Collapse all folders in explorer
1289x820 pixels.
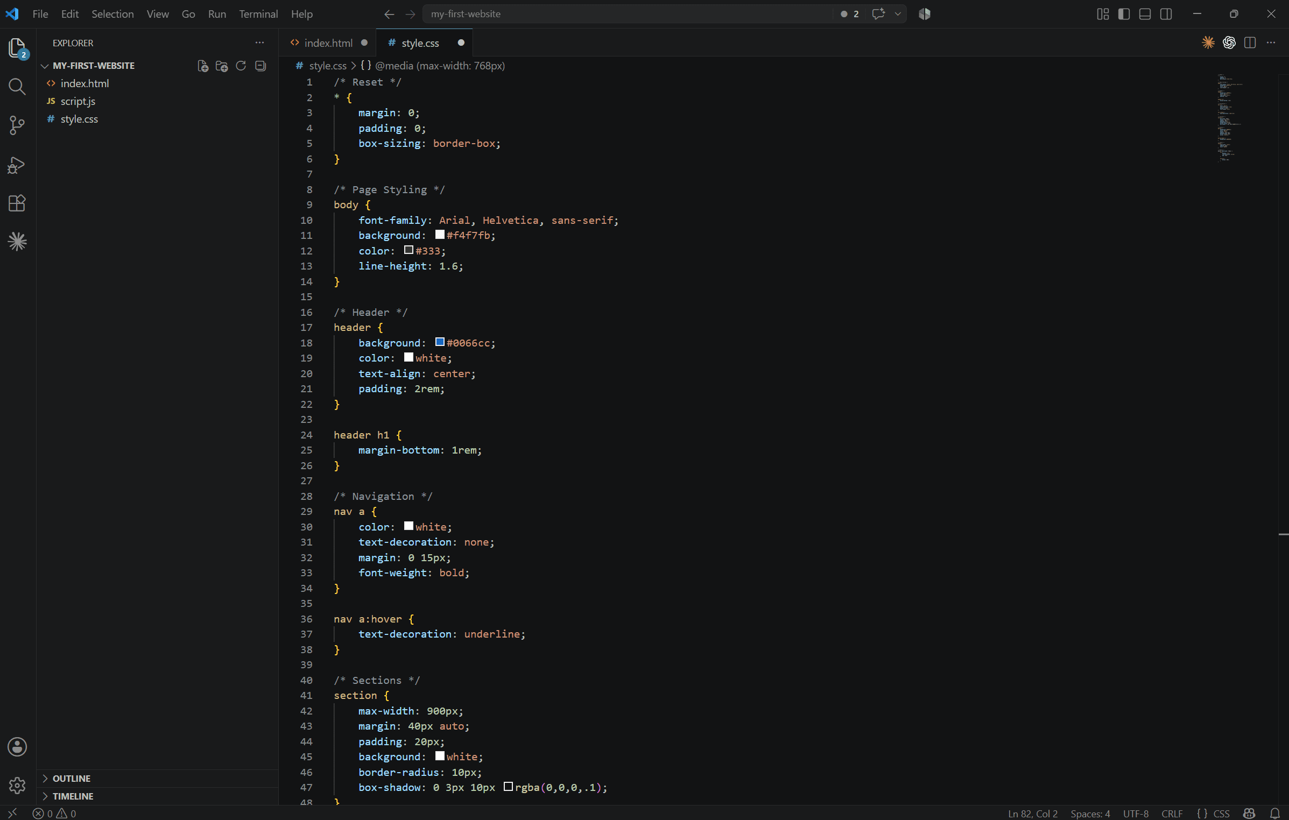(260, 66)
